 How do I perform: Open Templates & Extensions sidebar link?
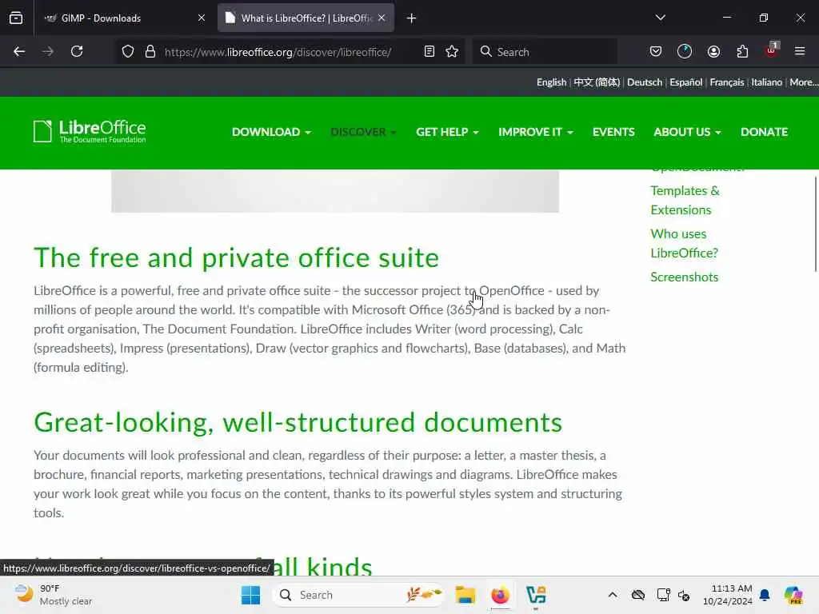(x=685, y=200)
